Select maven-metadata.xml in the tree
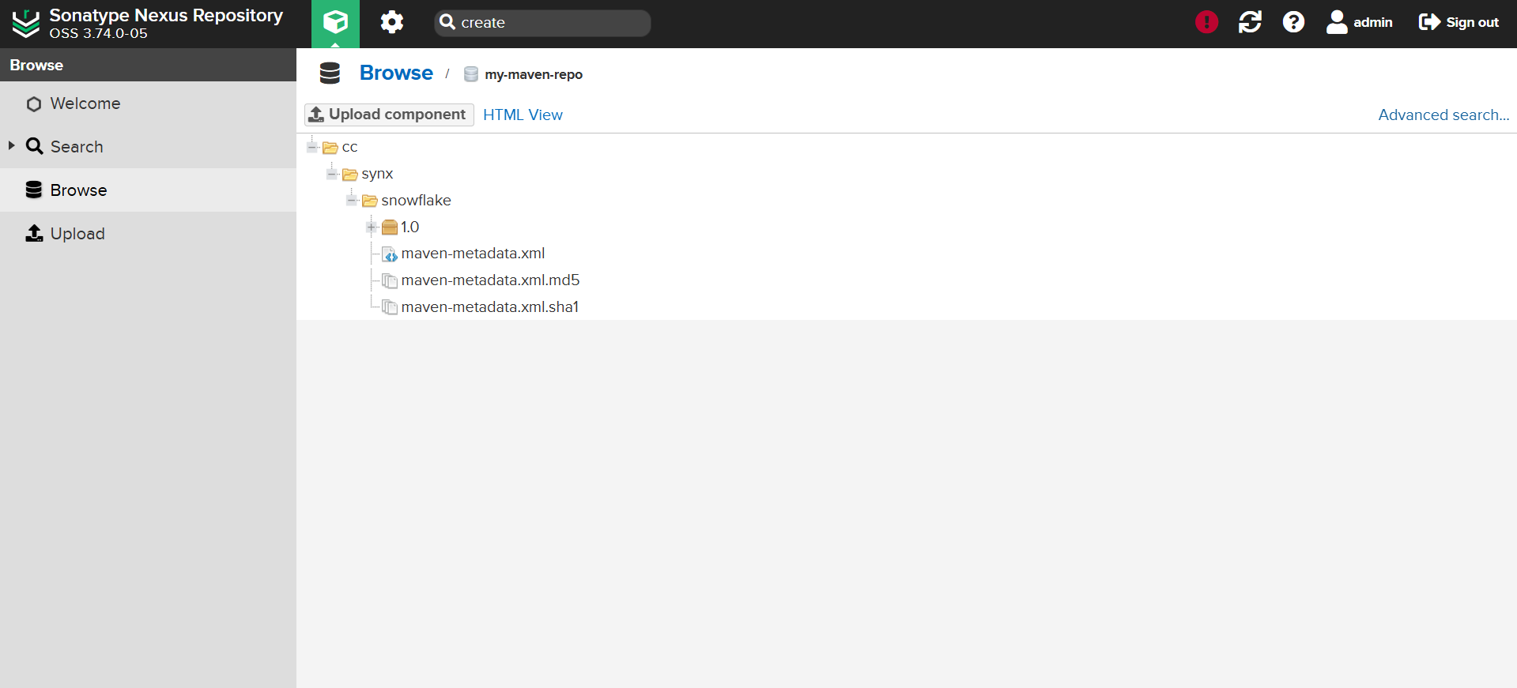 pyautogui.click(x=473, y=254)
